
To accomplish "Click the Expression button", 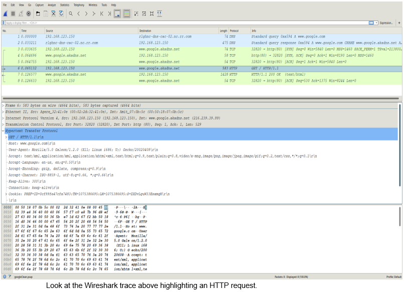I will pos(386,23).
